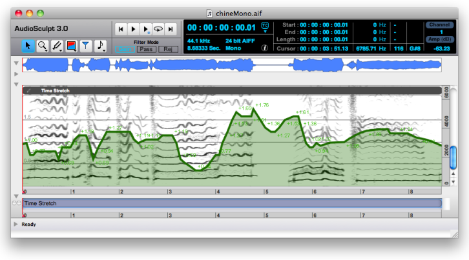Screen dimensions: 469x260
Task: Set Filter Mode to Pass
Action: tap(146, 49)
